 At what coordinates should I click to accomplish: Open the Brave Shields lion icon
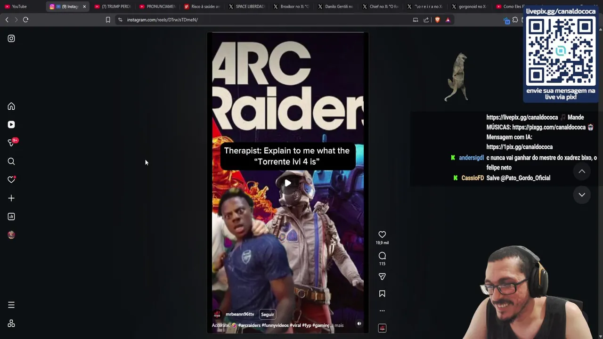438,20
